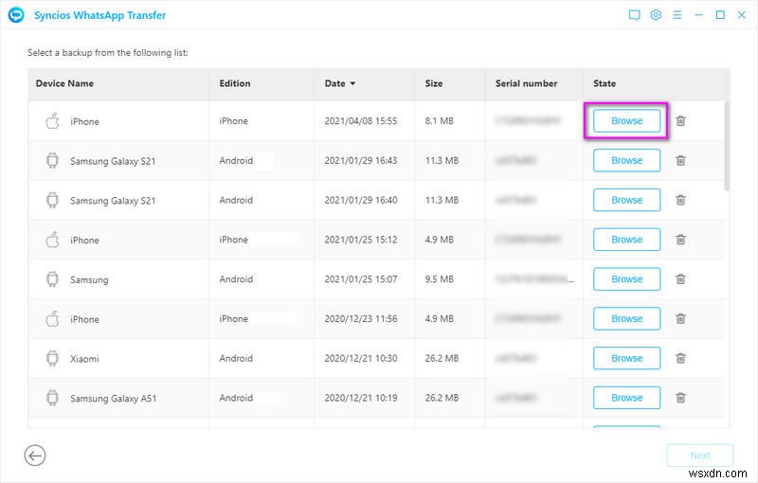The image size is (758, 483).
Task: Minimize the Syncios window
Action: pos(698,15)
